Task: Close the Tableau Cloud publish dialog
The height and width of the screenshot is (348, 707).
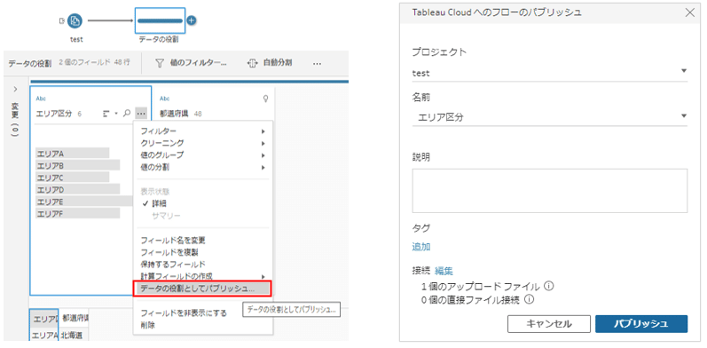Action: point(690,12)
